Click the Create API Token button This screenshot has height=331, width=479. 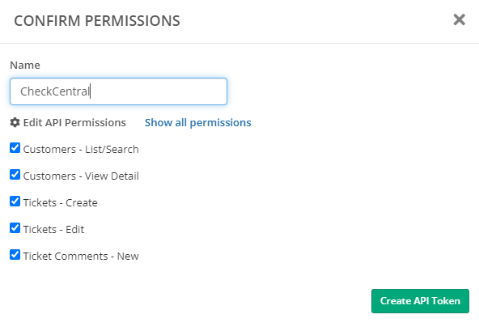[x=420, y=301]
